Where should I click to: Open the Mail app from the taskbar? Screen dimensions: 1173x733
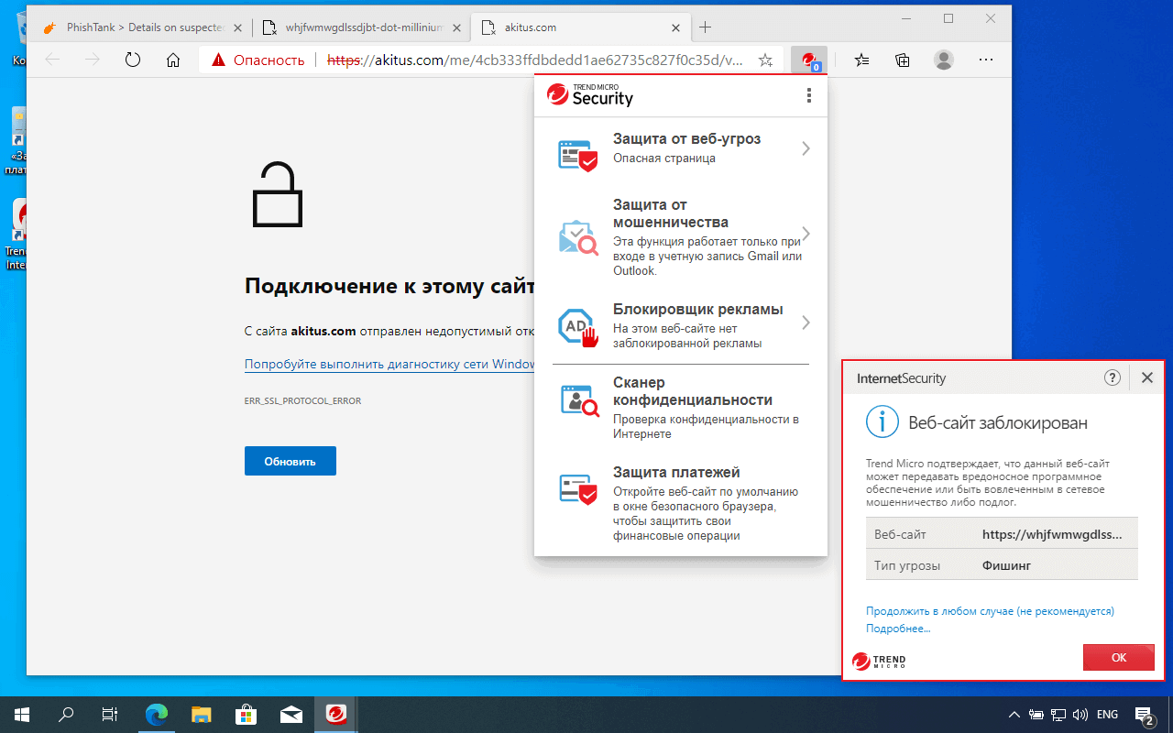coord(291,715)
